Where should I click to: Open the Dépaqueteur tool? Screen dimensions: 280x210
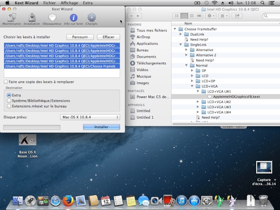coord(52,19)
